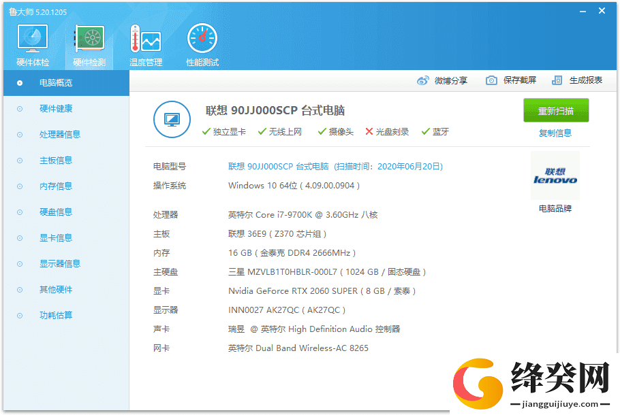Image resolution: width=620 pixels, height=415 pixels.
Task: Click the Windows 10 64位 operating system value
Action: coord(294,186)
